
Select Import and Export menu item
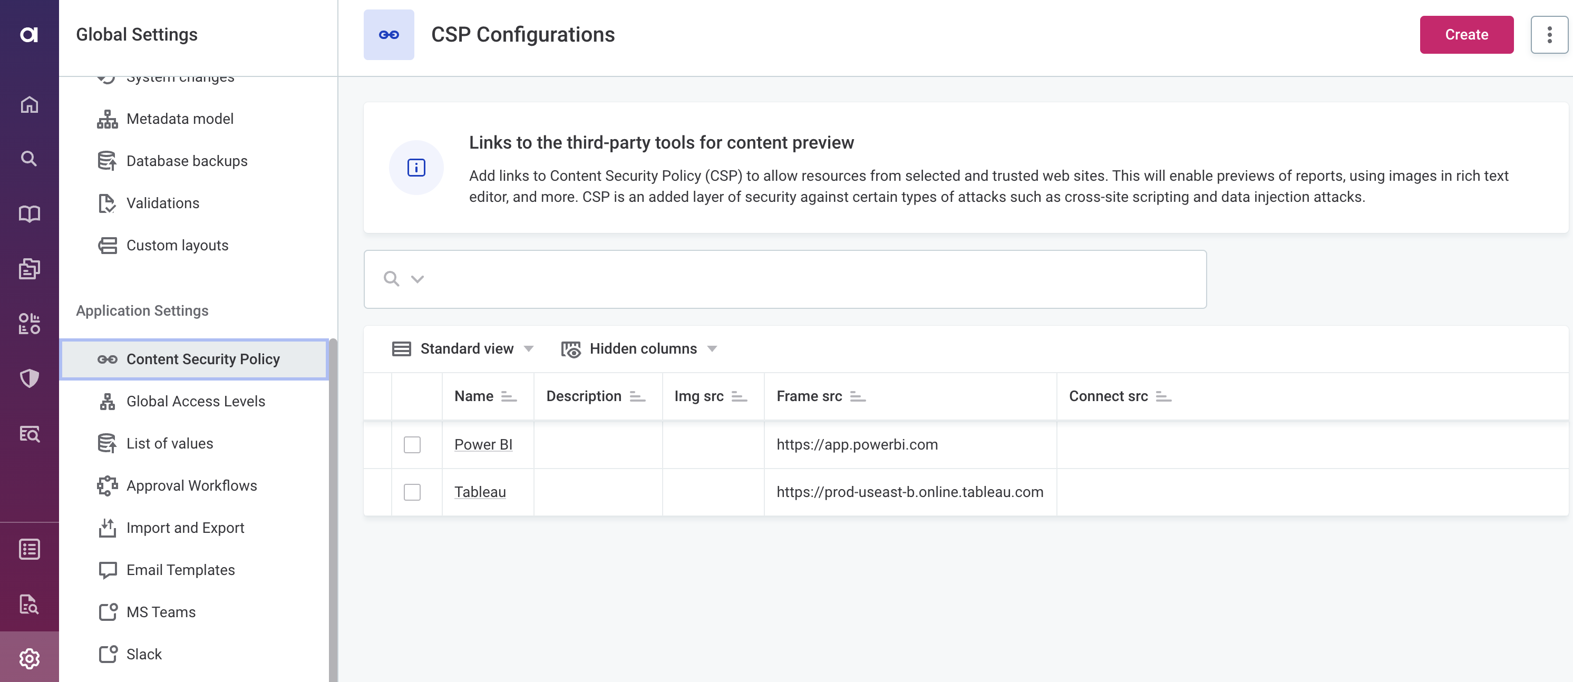186,528
